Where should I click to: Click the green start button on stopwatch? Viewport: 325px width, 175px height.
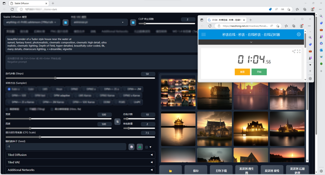(x=259, y=72)
